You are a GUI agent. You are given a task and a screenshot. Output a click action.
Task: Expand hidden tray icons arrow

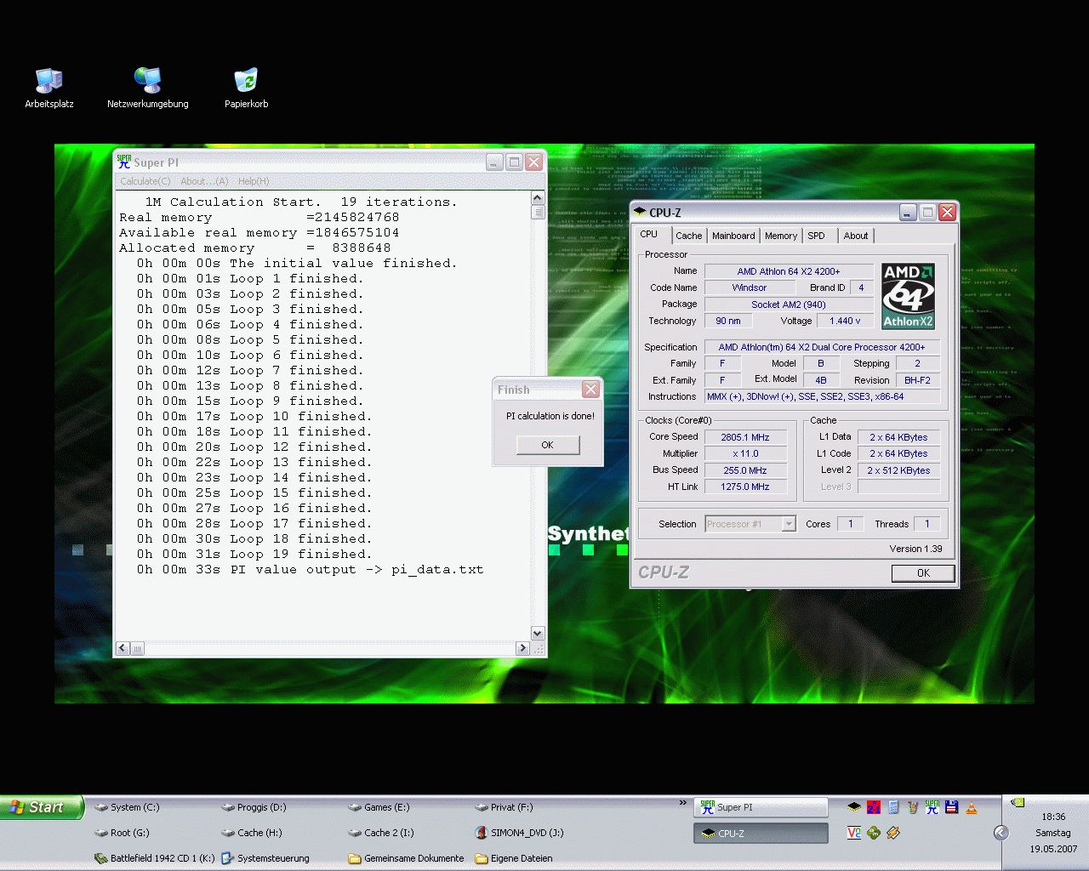[1001, 833]
